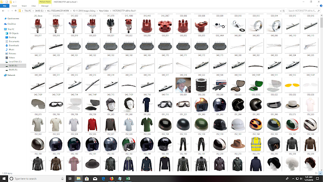The height and width of the screenshot is (182, 323).
Task: Open Customize Quick Access Toolbar dropdown
Action: tap(14, 2)
